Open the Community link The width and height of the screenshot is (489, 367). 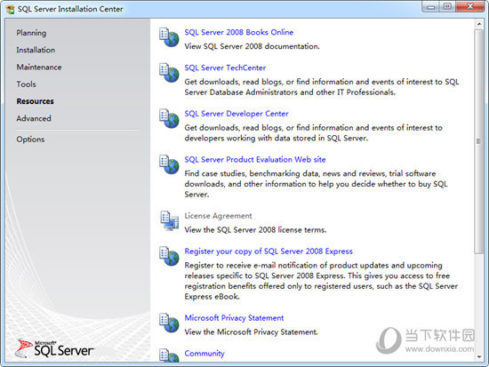204,354
